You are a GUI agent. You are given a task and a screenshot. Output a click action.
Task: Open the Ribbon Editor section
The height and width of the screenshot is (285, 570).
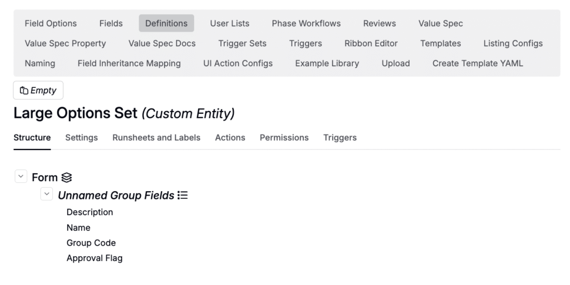(x=371, y=43)
